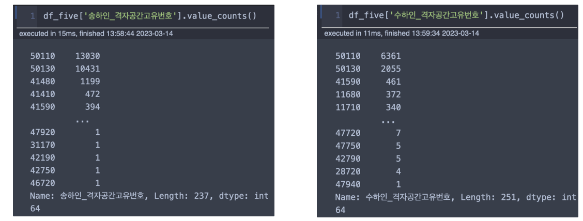Image resolution: width=583 pixels, height=221 pixels.
Task: Select index 42790 in the 수하인 output
Action: (x=348, y=159)
